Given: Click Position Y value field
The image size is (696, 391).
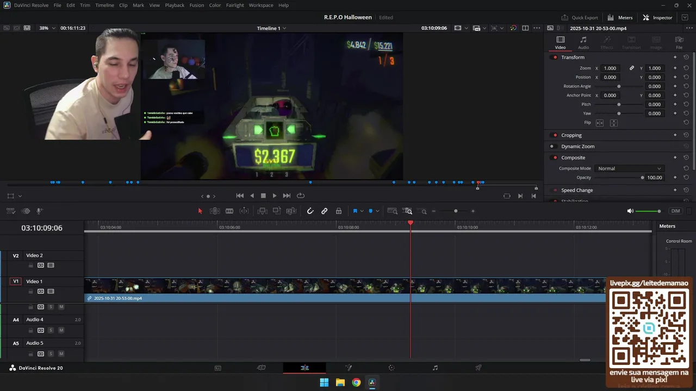Looking at the screenshot, I should pyautogui.click(x=655, y=77).
